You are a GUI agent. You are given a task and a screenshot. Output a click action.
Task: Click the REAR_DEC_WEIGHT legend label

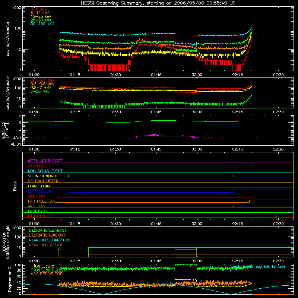point(46,245)
